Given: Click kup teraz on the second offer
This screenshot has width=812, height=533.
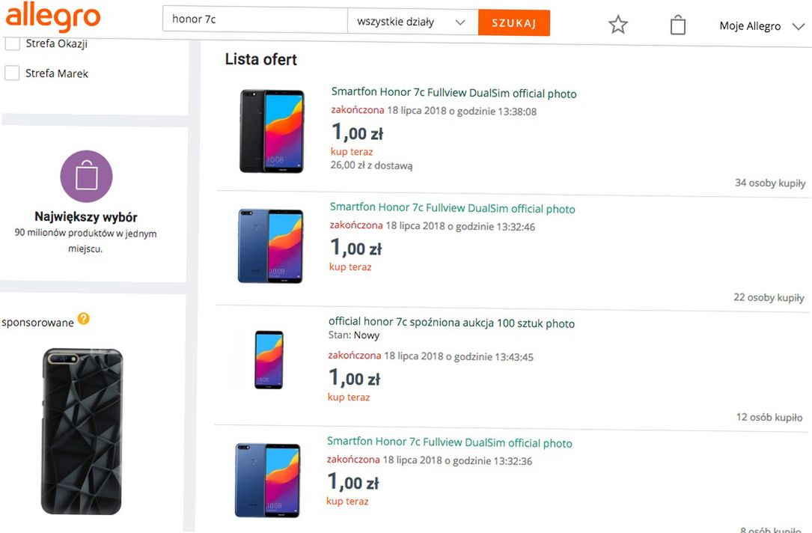Looking at the screenshot, I should click(349, 266).
